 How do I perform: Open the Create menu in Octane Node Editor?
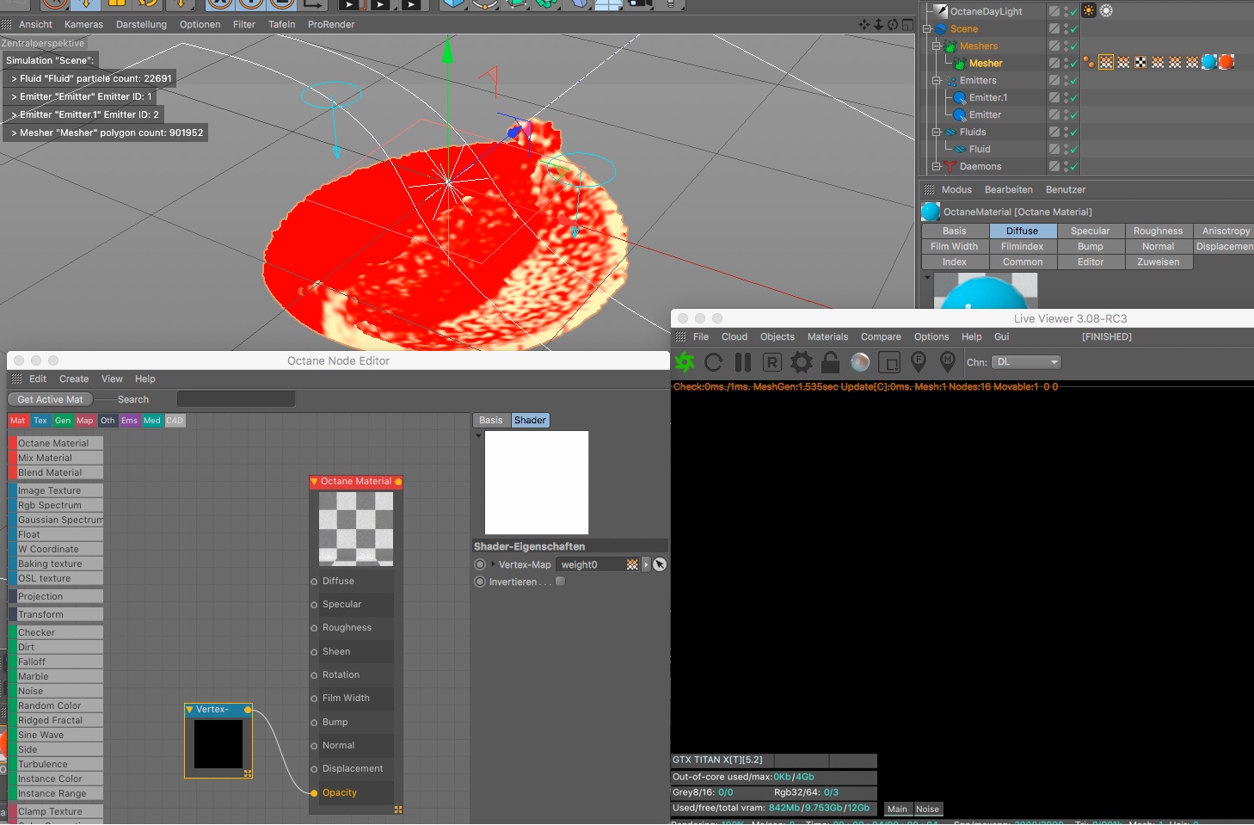pyautogui.click(x=74, y=379)
